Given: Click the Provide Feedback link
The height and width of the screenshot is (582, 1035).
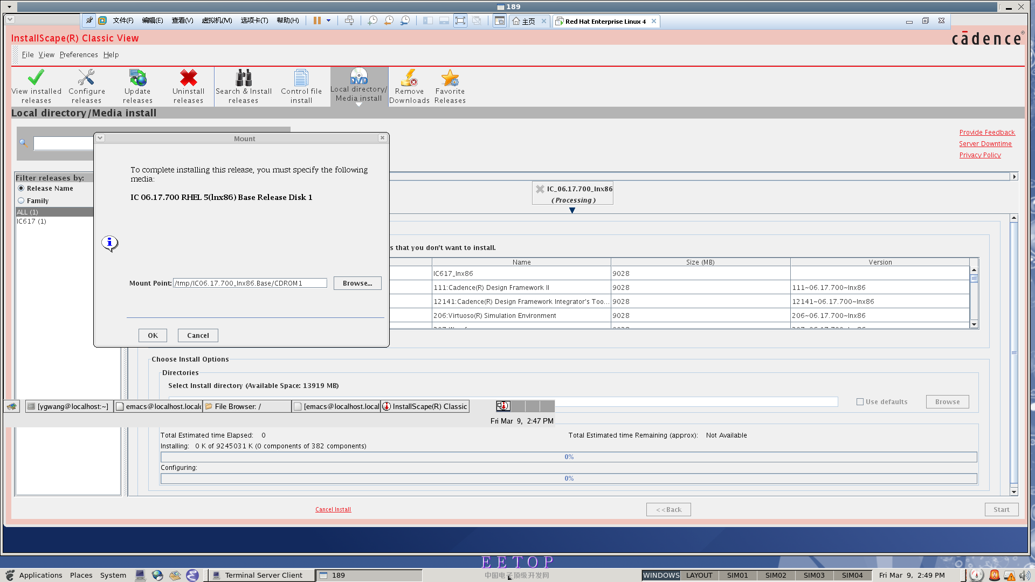Looking at the screenshot, I should (x=987, y=133).
